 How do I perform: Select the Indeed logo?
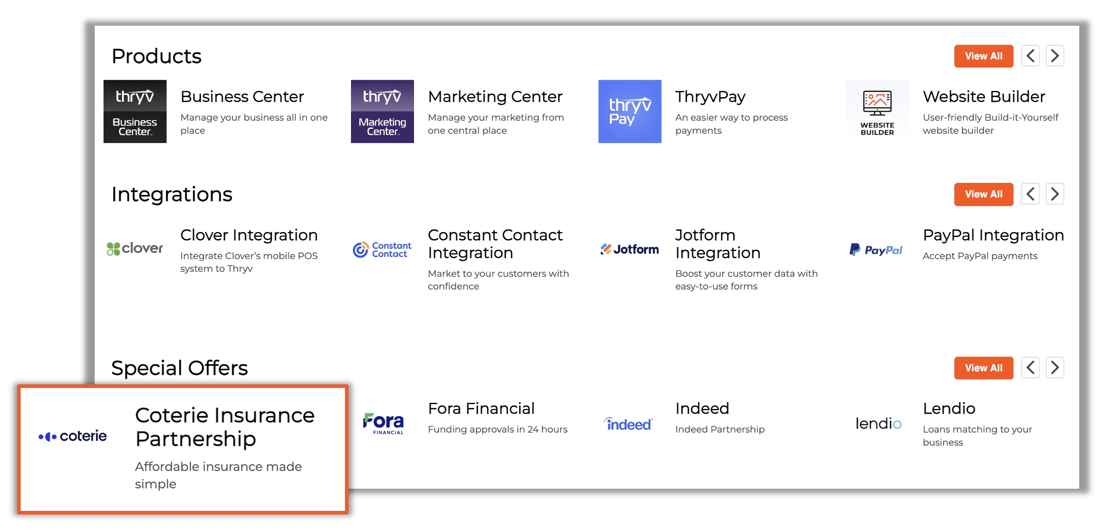click(629, 424)
